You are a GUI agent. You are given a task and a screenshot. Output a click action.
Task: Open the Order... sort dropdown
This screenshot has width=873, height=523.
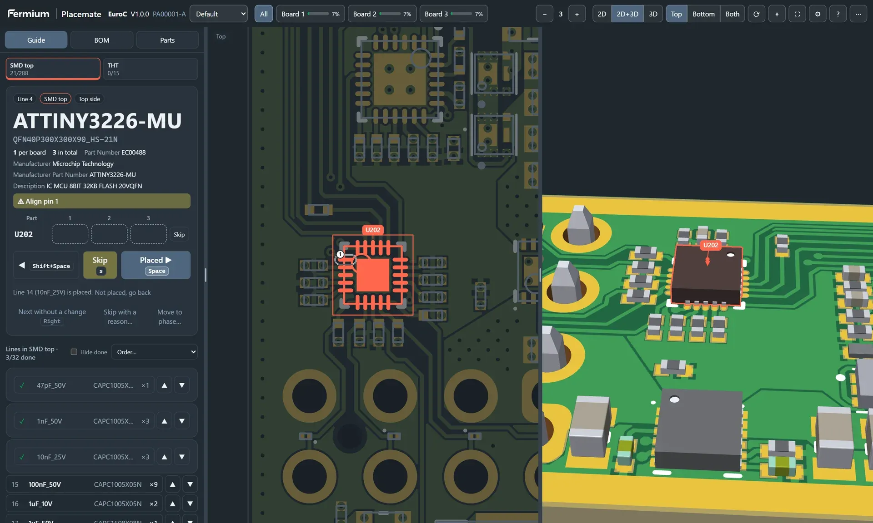point(155,352)
